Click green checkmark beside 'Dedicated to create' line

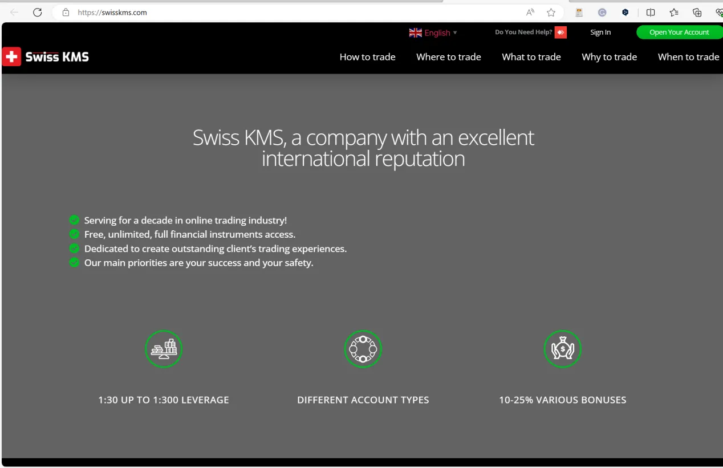pos(74,249)
